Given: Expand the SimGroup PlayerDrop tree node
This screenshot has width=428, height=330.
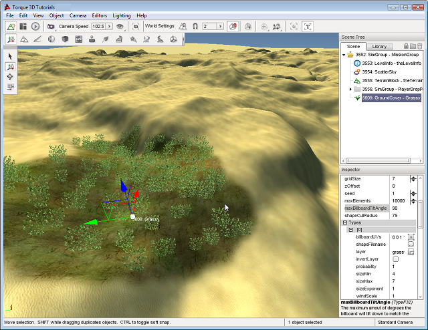Looking at the screenshot, I should pyautogui.click(x=350, y=89).
